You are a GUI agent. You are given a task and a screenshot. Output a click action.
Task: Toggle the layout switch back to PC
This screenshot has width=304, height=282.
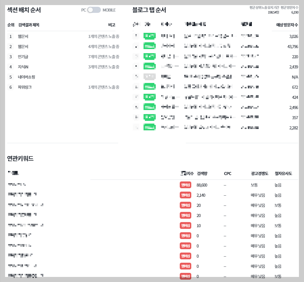pyautogui.click(x=90, y=10)
